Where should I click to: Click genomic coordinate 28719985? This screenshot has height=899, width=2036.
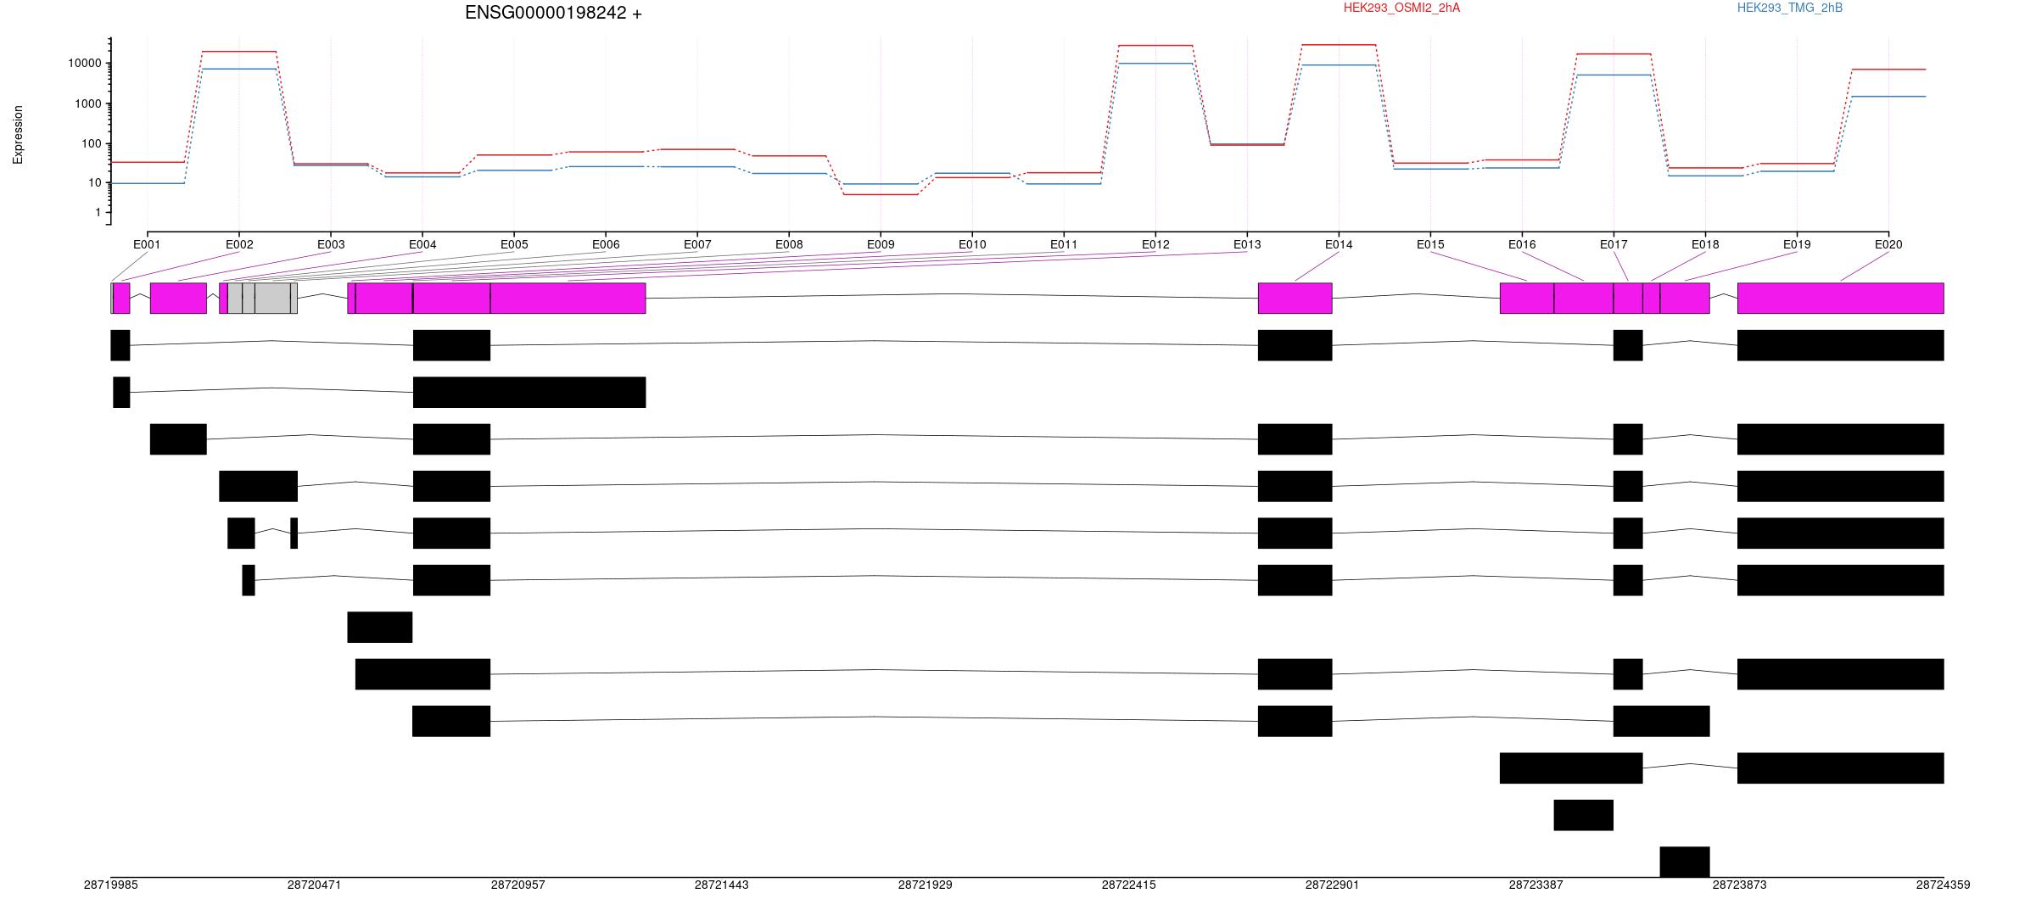111,885
